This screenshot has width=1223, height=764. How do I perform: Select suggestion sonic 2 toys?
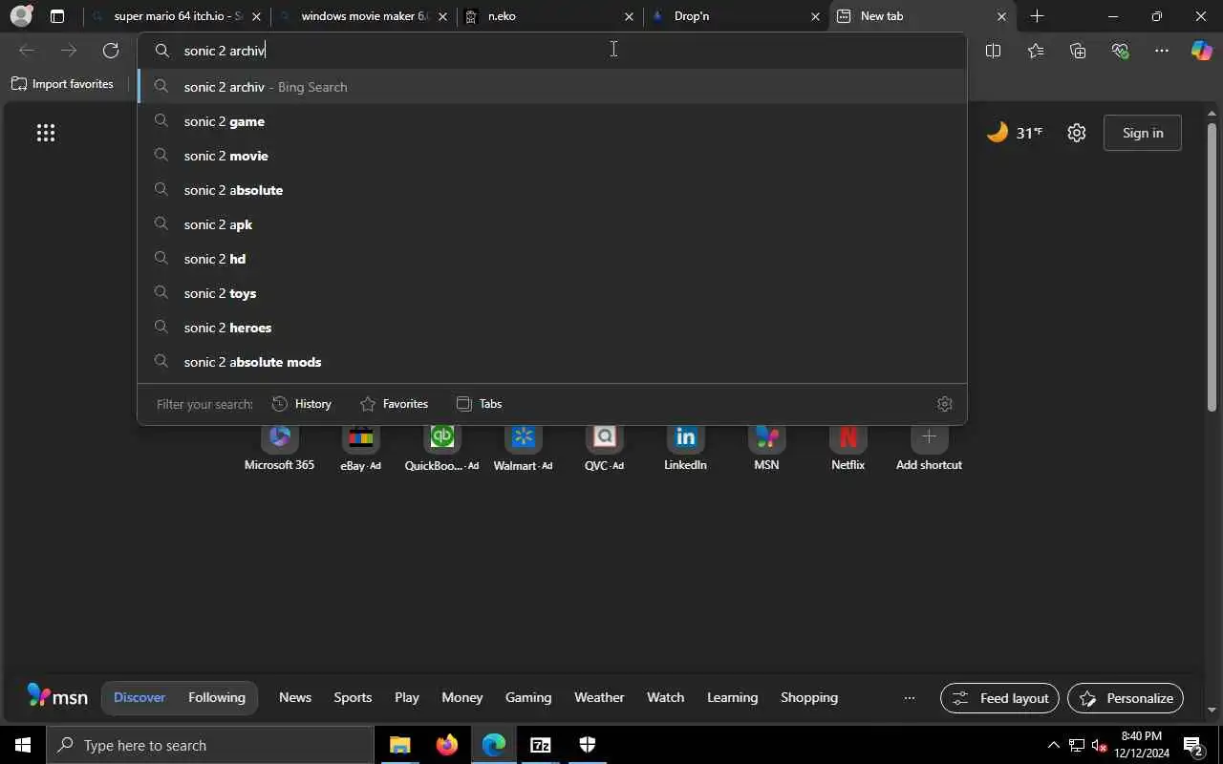[x=552, y=293]
